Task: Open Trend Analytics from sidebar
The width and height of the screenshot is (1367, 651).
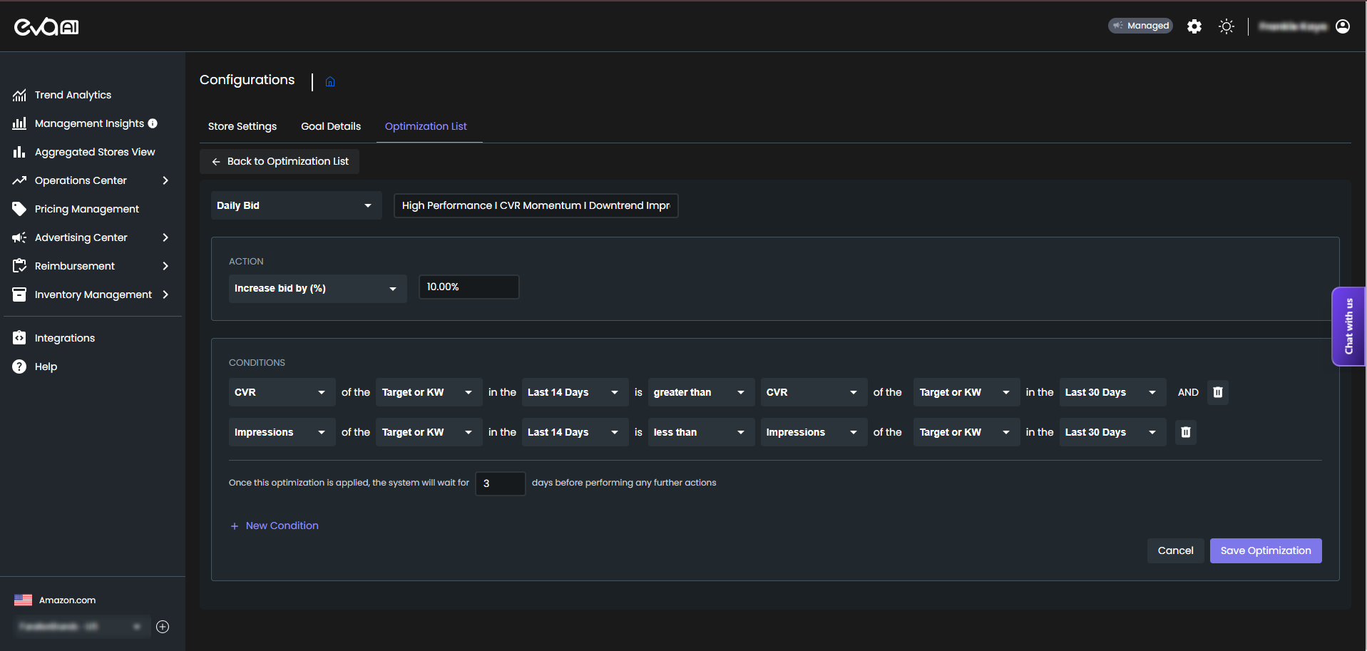Action: pos(73,95)
